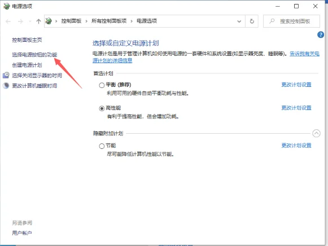Viewport: 328px width, 246px height.
Task: Open 更改计划设置 for 高性能 plan
Action: (x=296, y=108)
